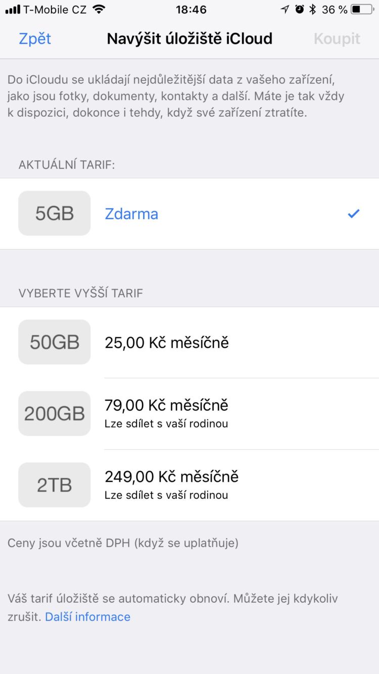Tap the 50GB storage badge

55,342
